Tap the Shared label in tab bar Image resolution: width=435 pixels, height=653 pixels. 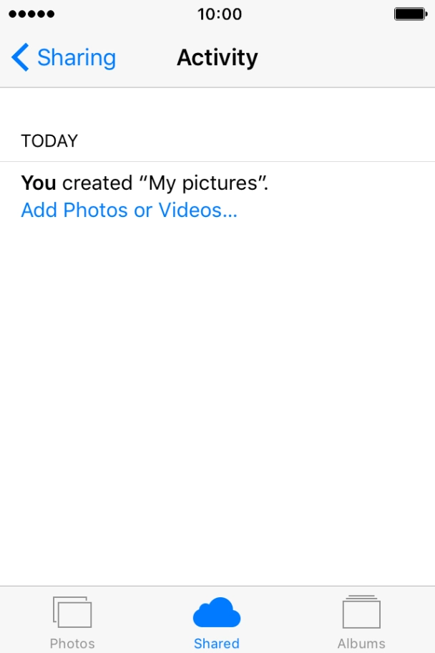click(217, 643)
